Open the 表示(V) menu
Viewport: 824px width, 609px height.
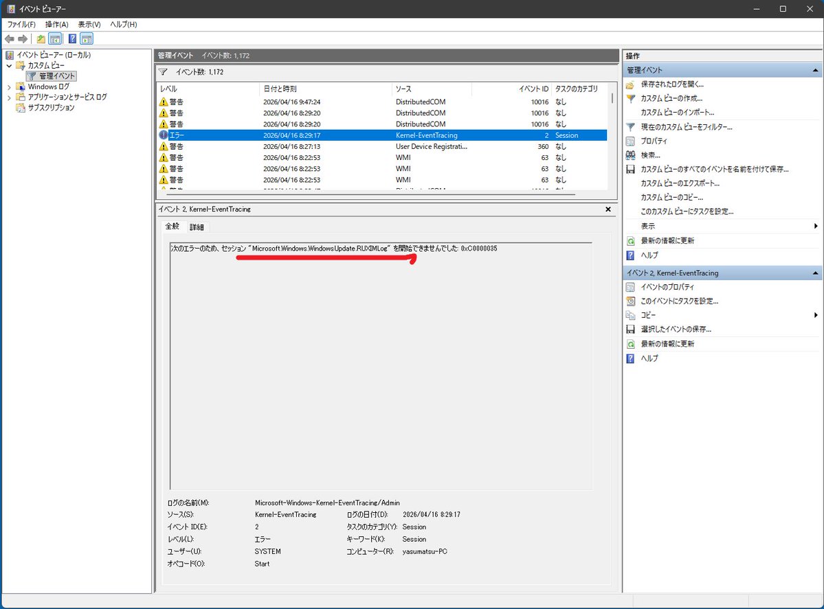[89, 24]
